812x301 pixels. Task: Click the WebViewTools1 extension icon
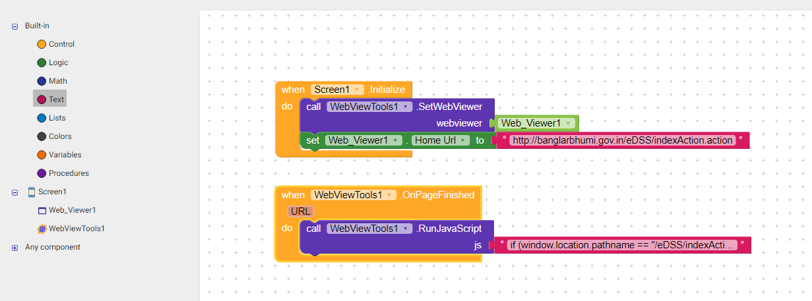tap(42, 229)
